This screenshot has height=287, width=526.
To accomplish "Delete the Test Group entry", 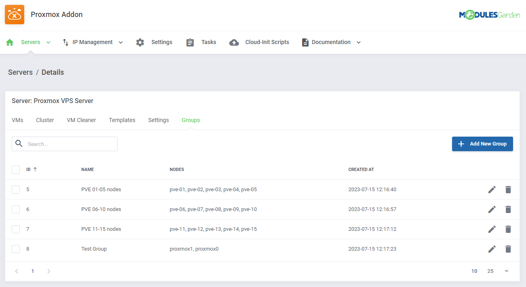I will pos(508,249).
